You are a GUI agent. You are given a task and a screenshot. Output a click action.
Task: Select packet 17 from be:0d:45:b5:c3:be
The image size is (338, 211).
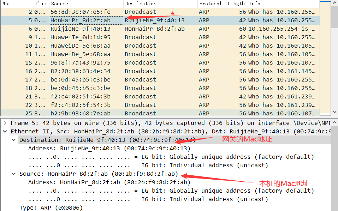(x=160, y=80)
